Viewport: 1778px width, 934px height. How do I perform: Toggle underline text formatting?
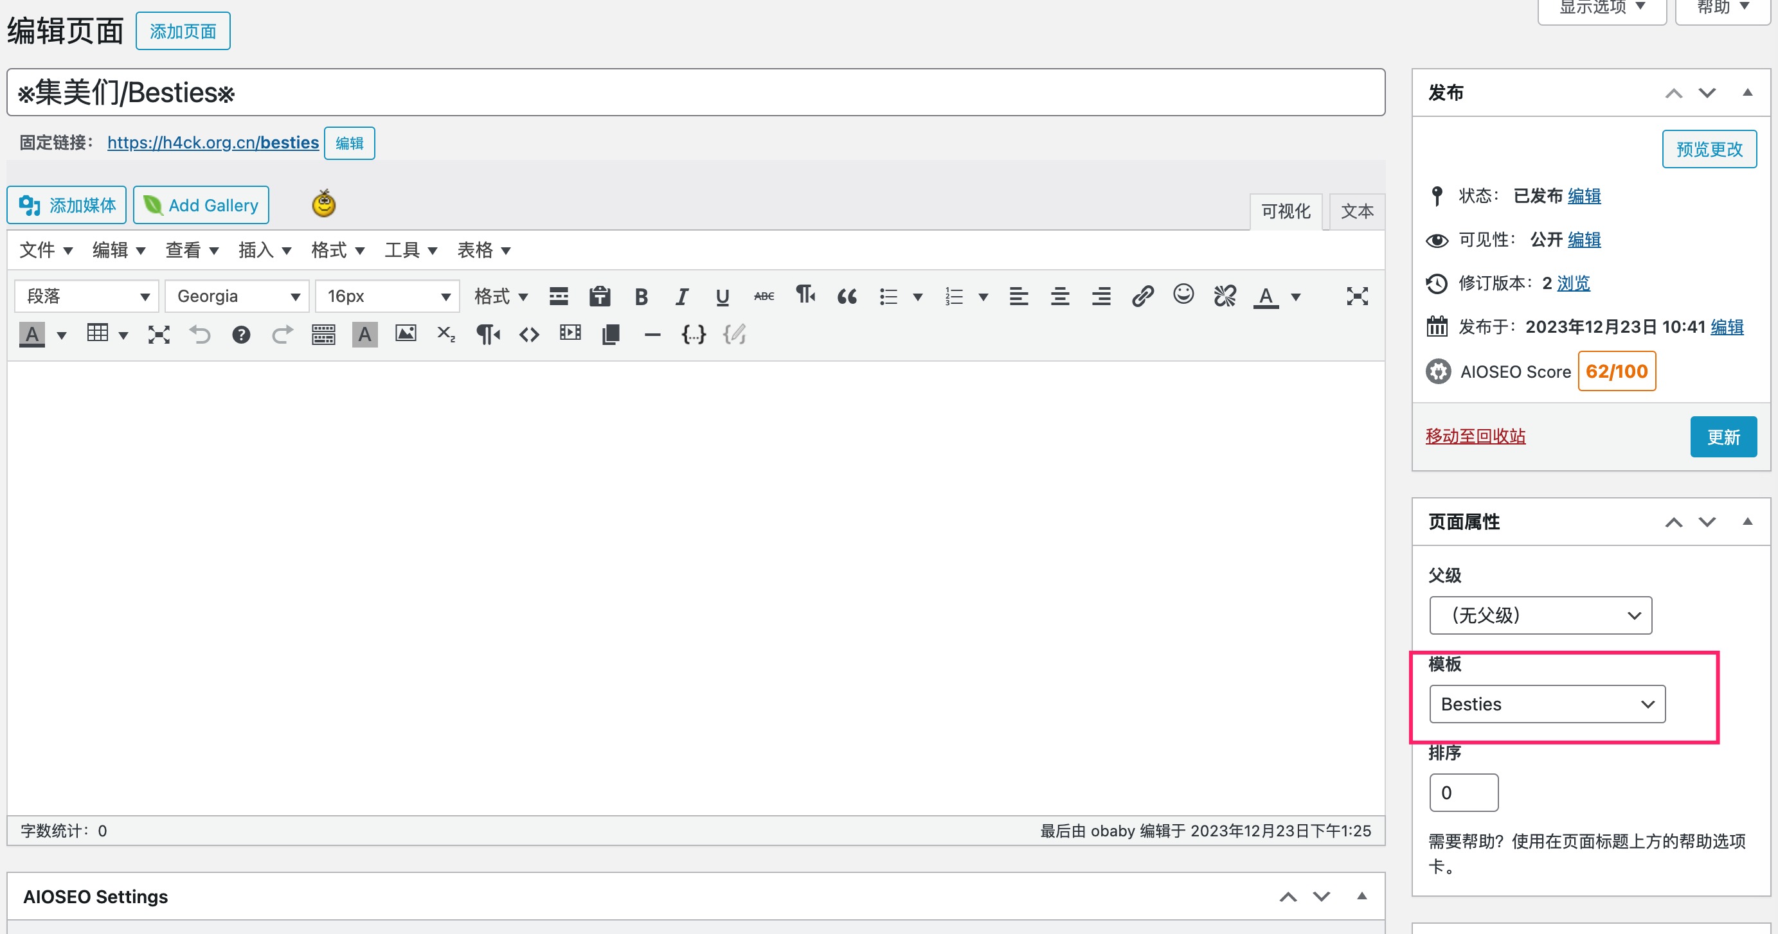(722, 297)
